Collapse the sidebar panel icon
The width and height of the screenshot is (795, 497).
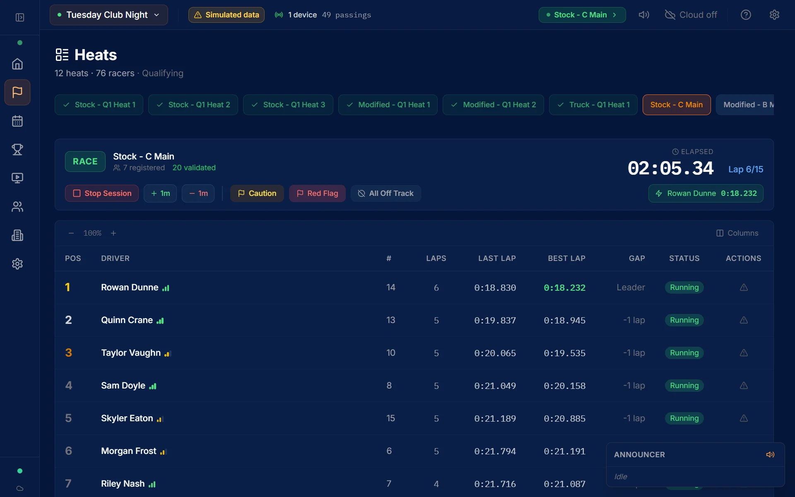[19, 17]
